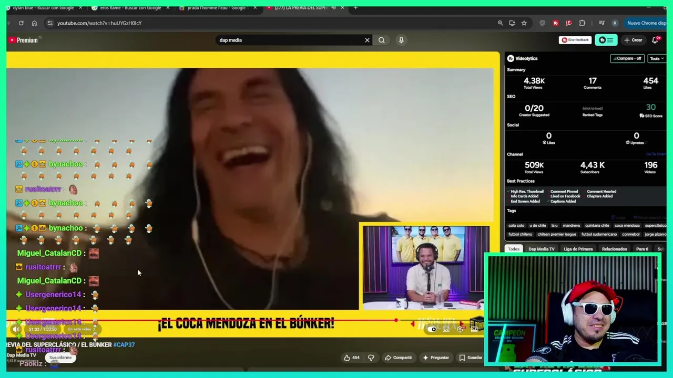Viewport: 673px width, 378px height.
Task: Expand the Tools dropdown in Videolytics
Action: 657,58
